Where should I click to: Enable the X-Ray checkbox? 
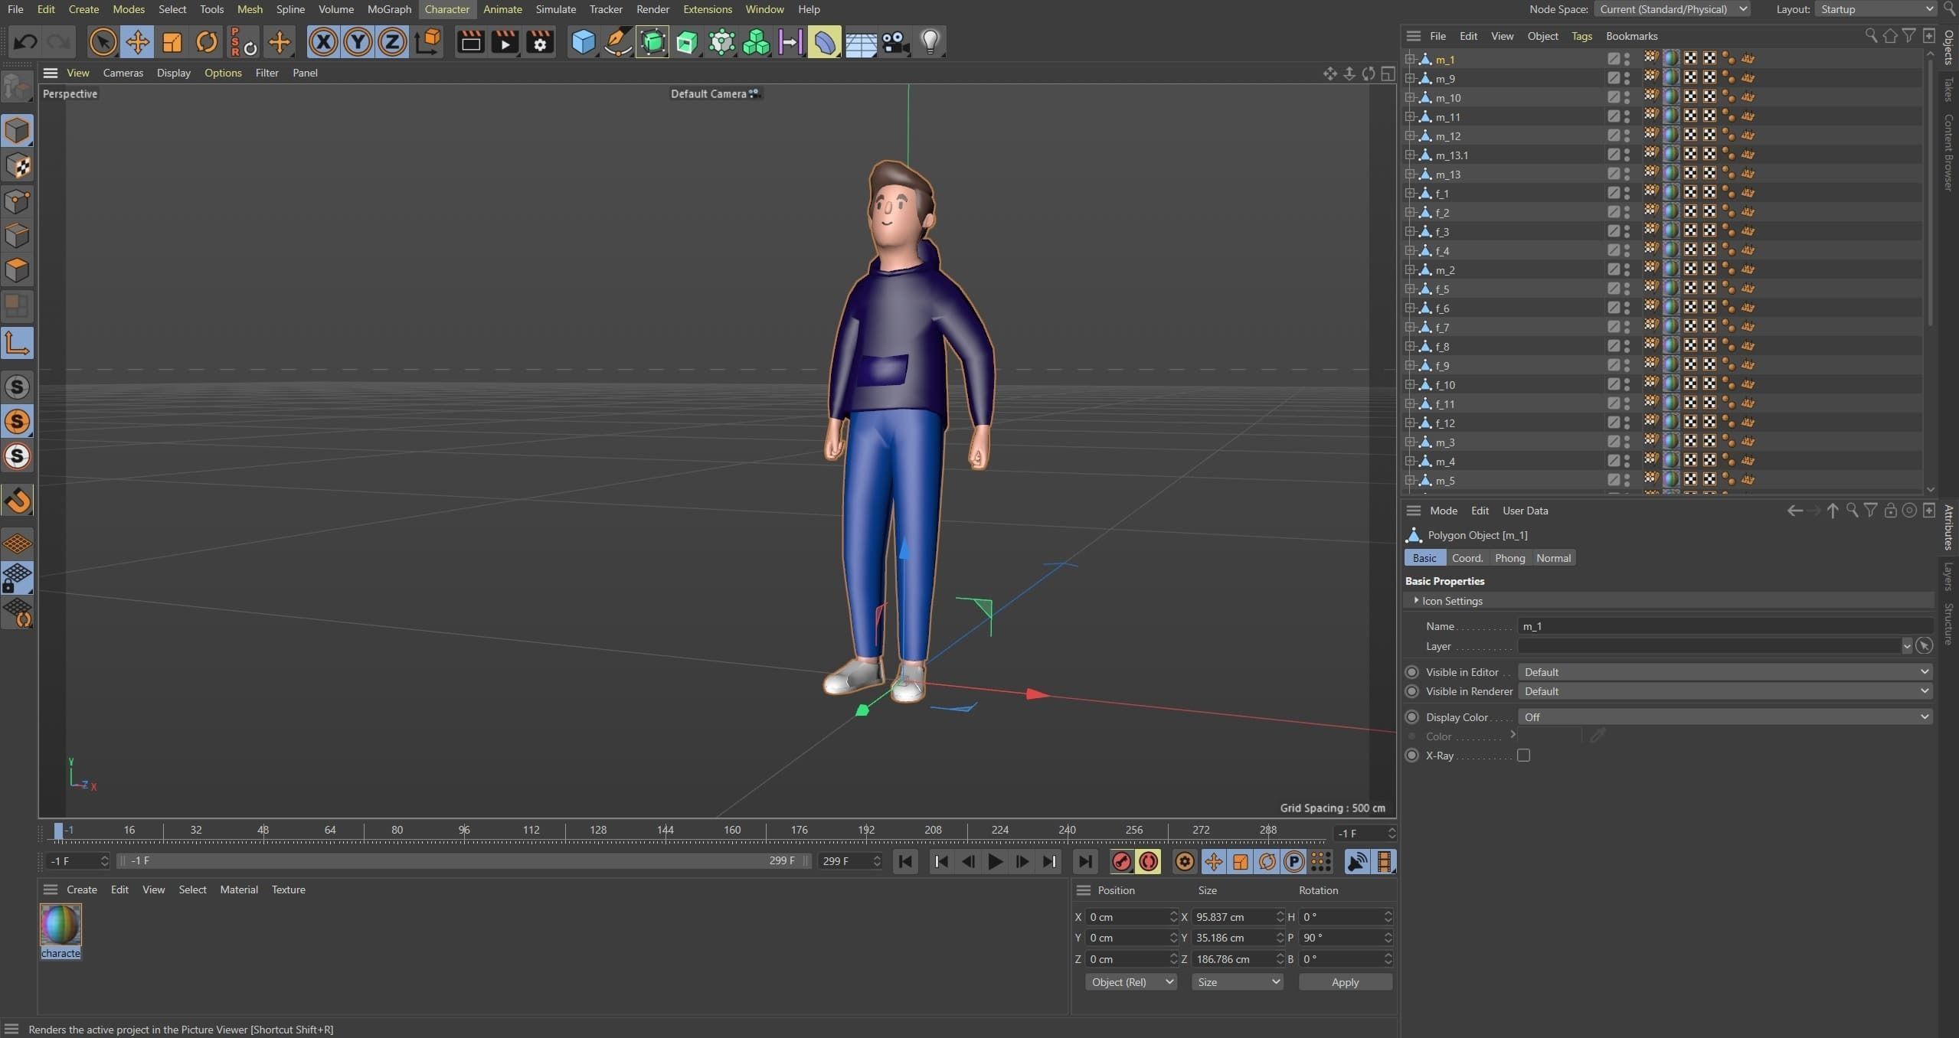point(1523,756)
